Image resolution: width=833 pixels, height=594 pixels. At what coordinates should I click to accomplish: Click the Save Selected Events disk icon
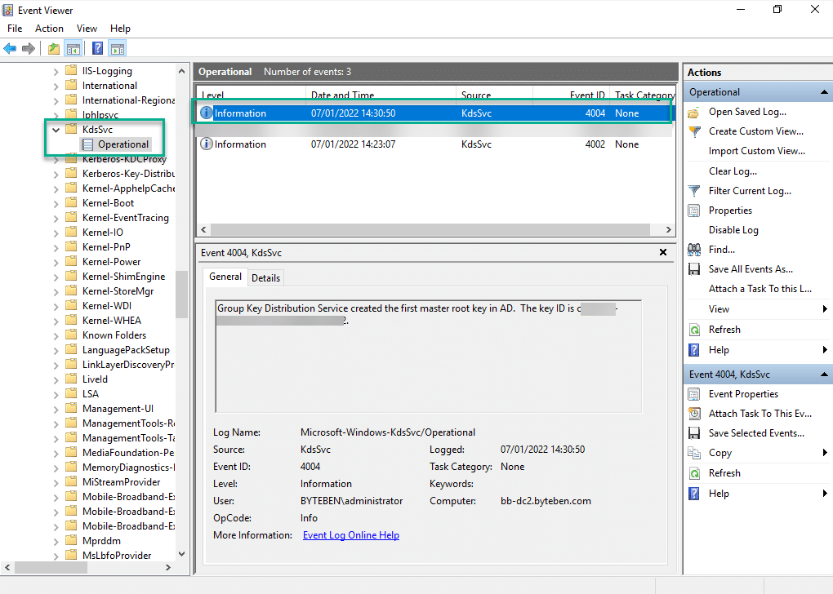pos(694,433)
